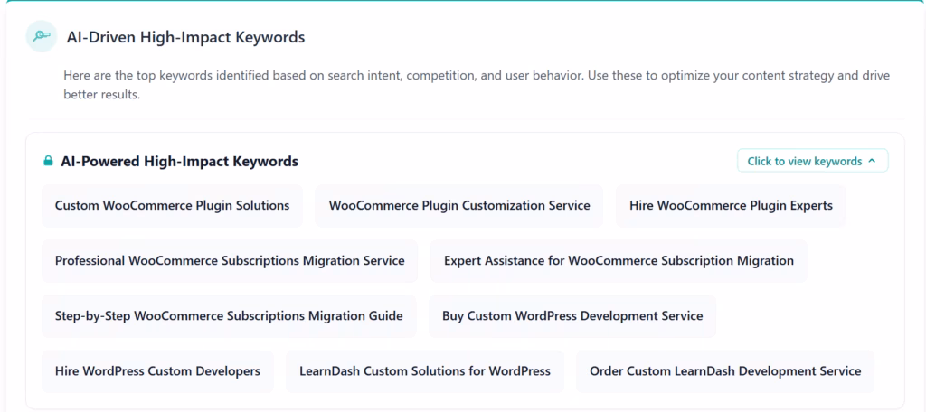The image size is (926, 412).
Task: Click 'LearnDash Custom Solutions for WordPress' chip
Action: tap(425, 371)
